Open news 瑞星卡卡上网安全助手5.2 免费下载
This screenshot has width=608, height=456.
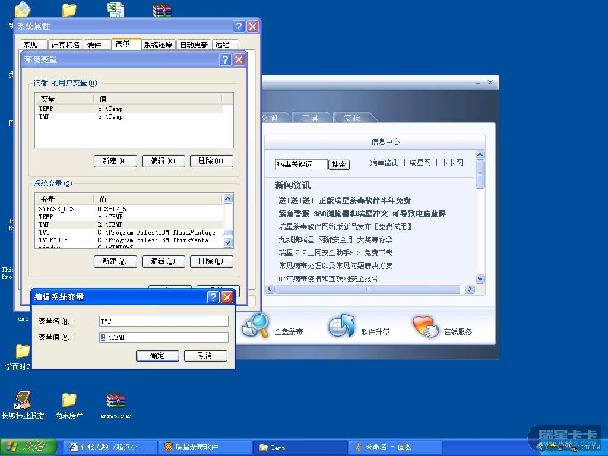(335, 253)
